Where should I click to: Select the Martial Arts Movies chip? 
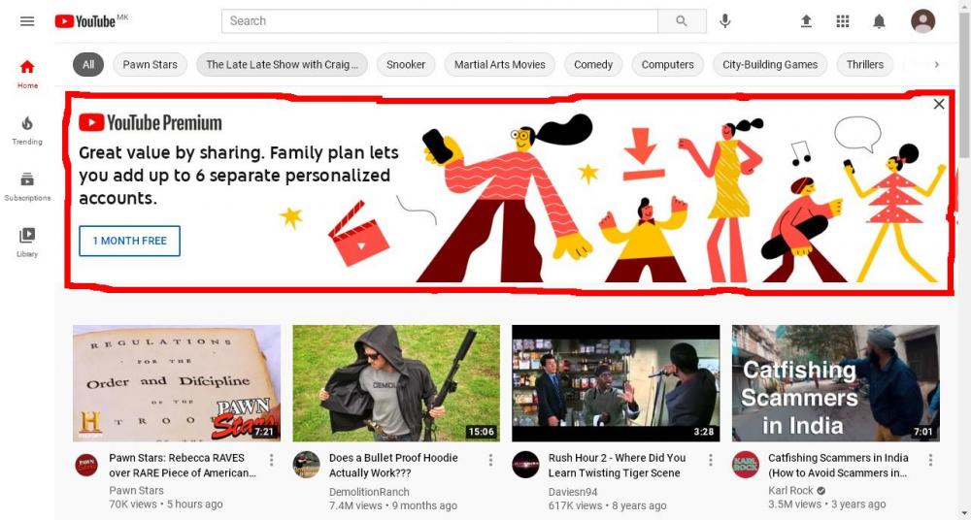point(500,65)
